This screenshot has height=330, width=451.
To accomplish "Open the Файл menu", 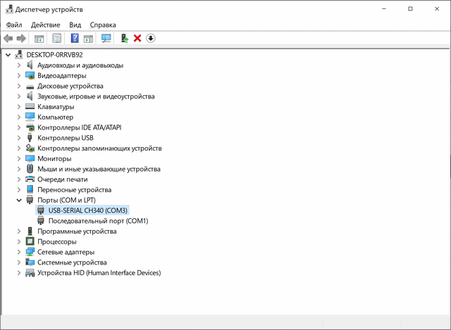I will click(x=14, y=25).
